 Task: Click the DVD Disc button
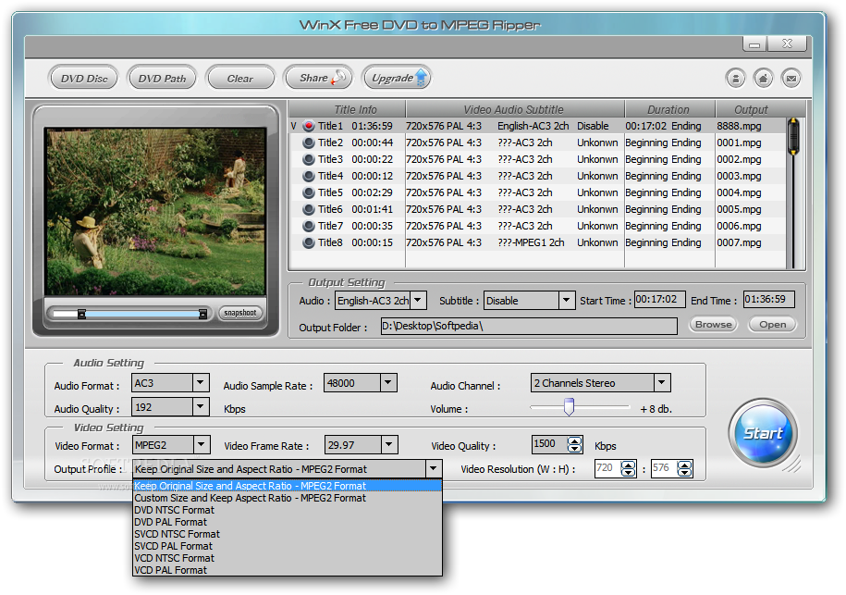click(84, 79)
